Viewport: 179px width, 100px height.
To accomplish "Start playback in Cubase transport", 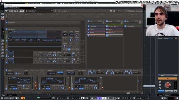I will [109, 98].
